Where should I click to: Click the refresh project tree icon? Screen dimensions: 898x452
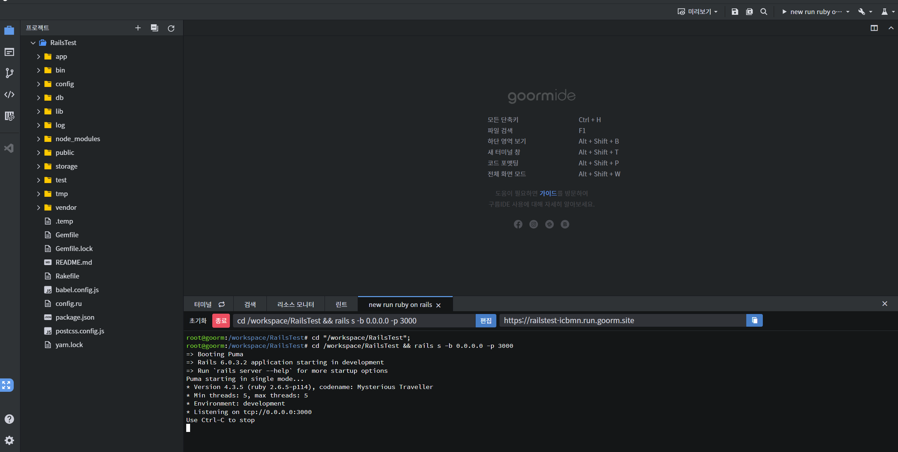[x=171, y=28]
